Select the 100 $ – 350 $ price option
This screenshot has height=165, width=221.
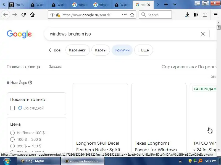pos(12,139)
